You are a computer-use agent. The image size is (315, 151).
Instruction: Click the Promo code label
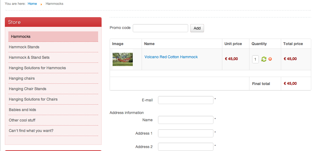click(120, 28)
